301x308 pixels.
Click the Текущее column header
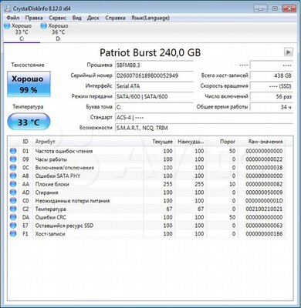[159, 142]
